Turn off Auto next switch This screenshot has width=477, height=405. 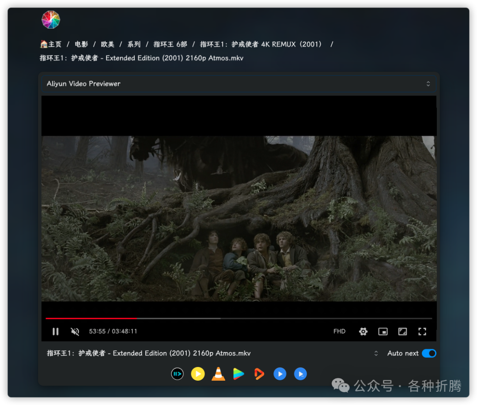429,353
